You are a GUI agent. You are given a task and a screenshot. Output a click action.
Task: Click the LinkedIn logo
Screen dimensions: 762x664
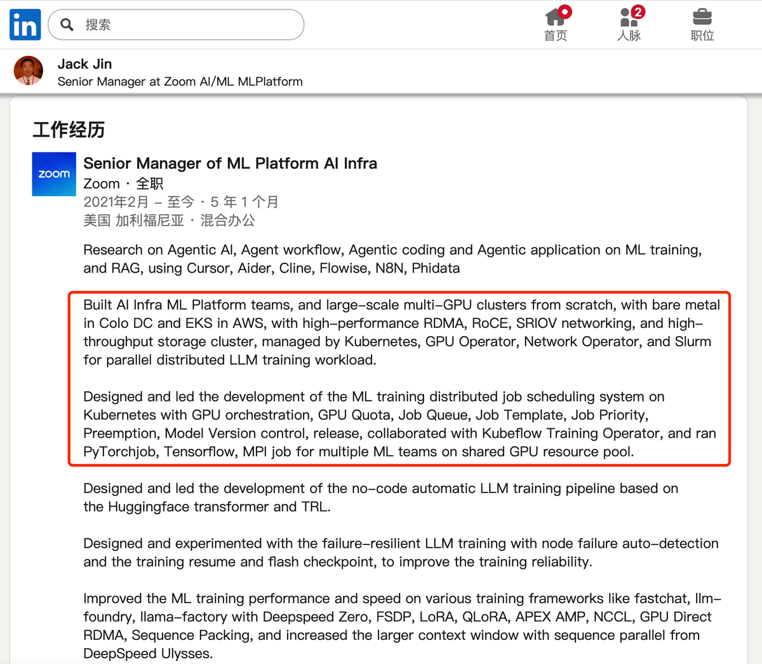25,25
